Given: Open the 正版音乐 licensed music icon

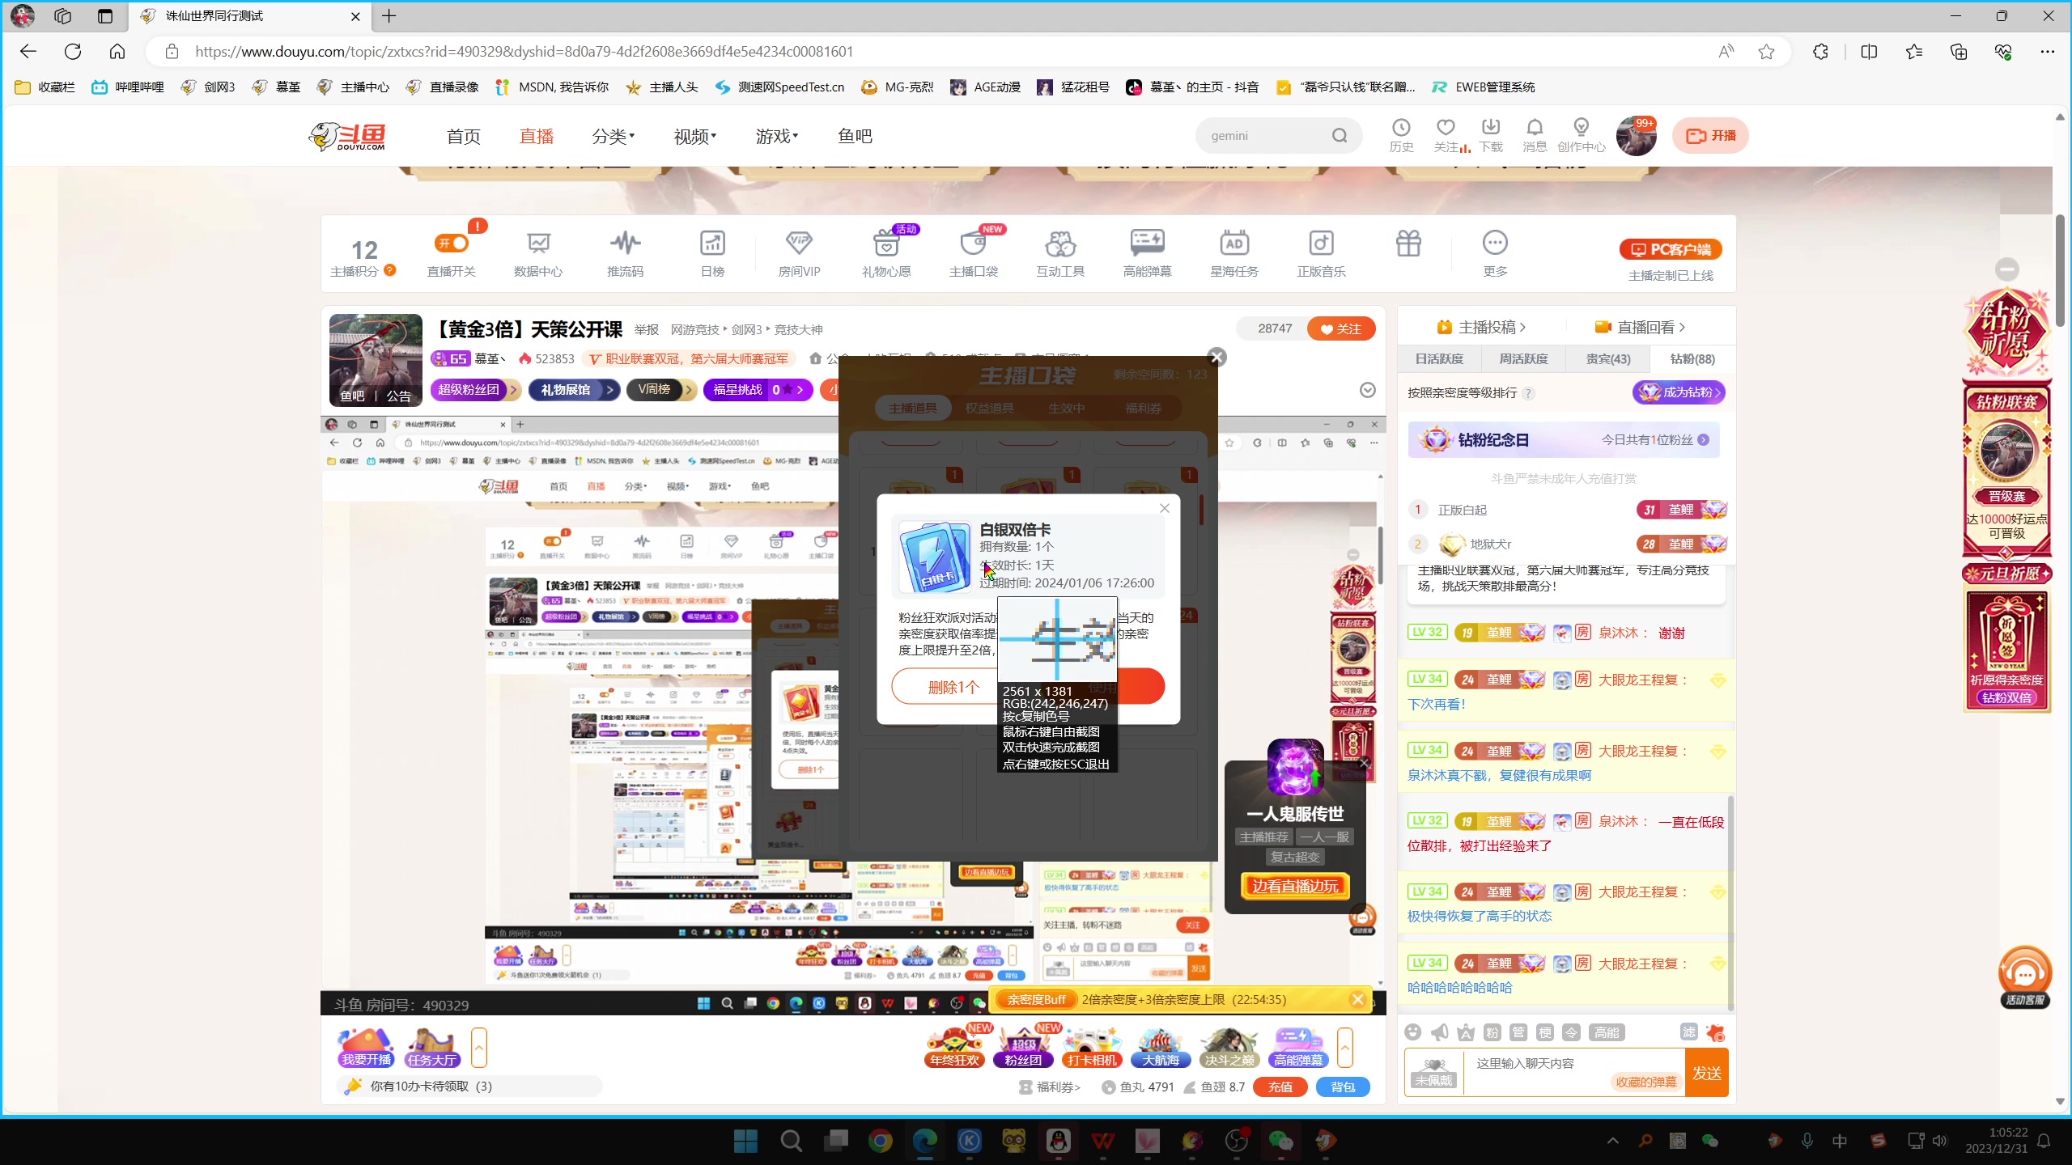Looking at the screenshot, I should [x=1321, y=253].
